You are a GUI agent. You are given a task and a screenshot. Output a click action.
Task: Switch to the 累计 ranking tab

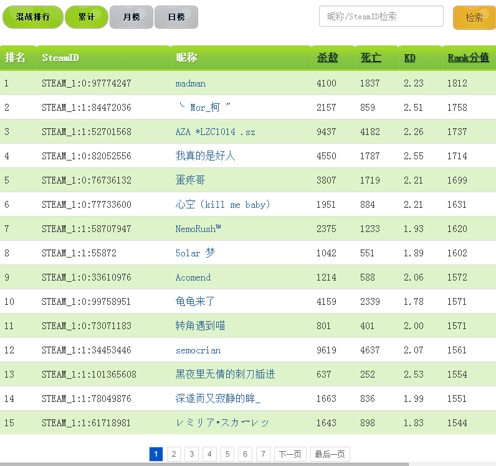(86, 17)
